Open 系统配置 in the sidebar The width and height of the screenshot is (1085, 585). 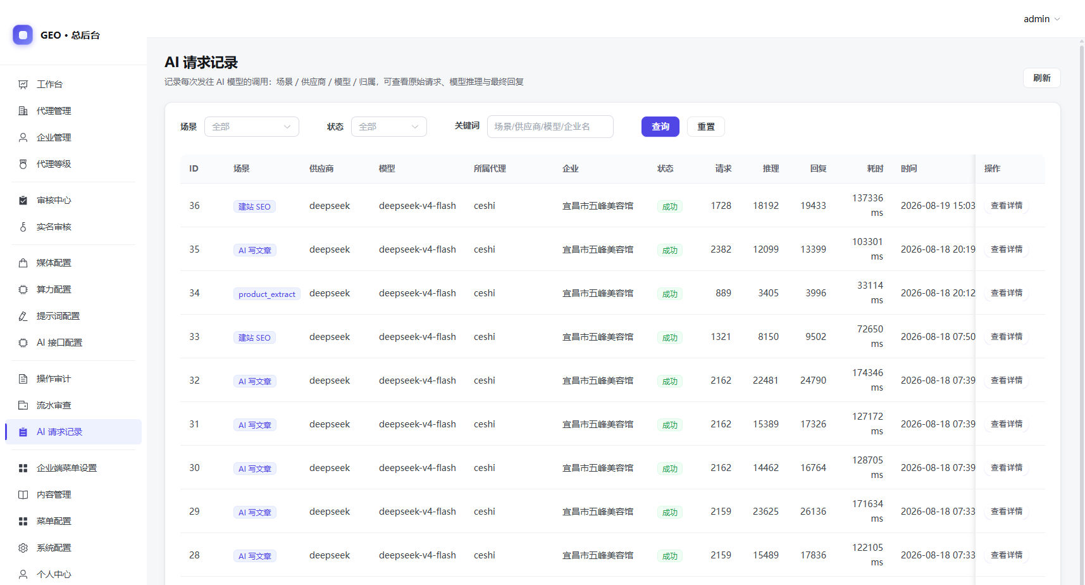73,548
